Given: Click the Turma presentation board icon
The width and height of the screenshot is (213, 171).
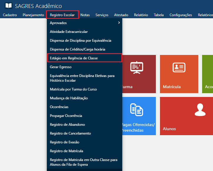Looking at the screenshot, I should [x=136, y=68].
